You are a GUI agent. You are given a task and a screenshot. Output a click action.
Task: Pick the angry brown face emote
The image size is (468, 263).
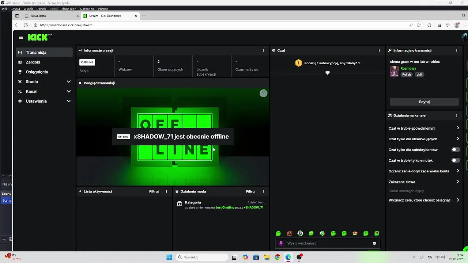tap(289, 233)
